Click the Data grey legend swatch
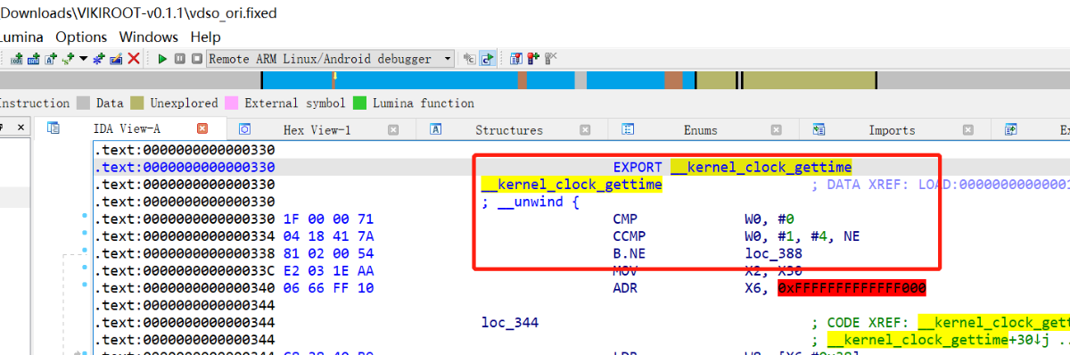1070x355 pixels. (x=84, y=103)
